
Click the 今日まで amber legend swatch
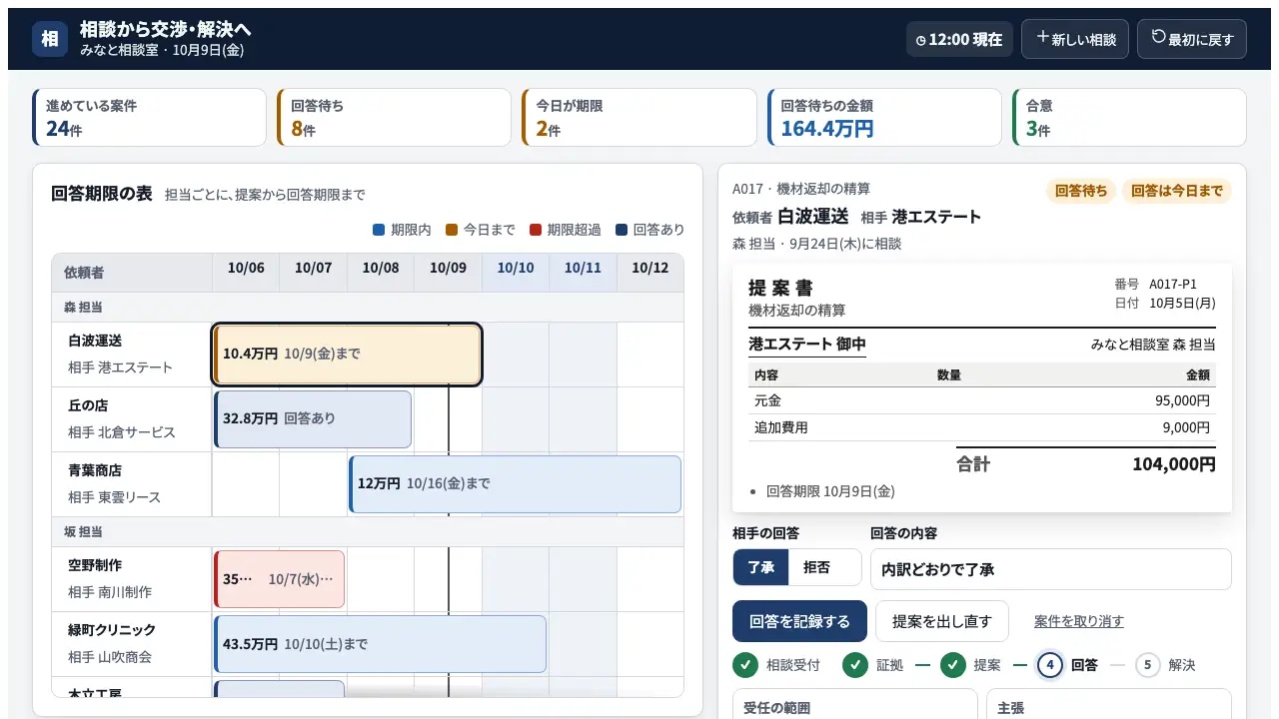pyautogui.click(x=451, y=230)
